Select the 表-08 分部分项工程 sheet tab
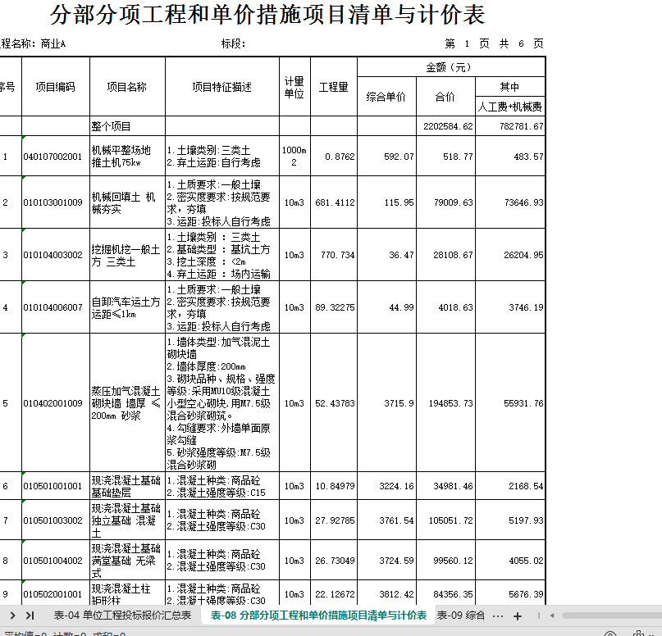 click(319, 616)
